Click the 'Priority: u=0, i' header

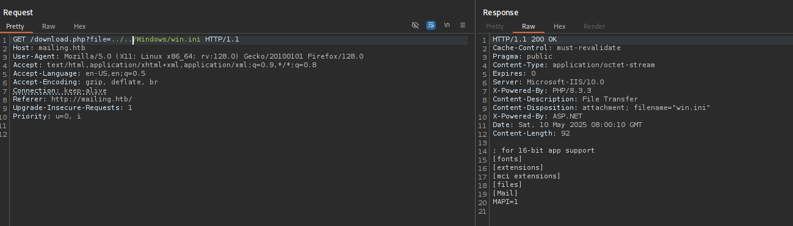[x=46, y=116]
